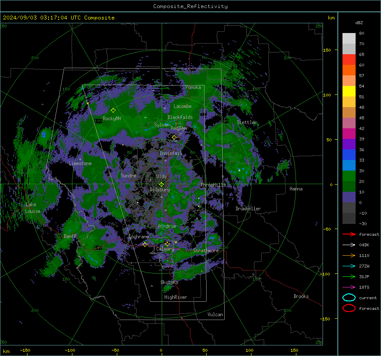Image resolution: width=381 pixels, height=356 pixels.
Task: Click the yellow diamond marker above RockyMH
Action: point(113,110)
